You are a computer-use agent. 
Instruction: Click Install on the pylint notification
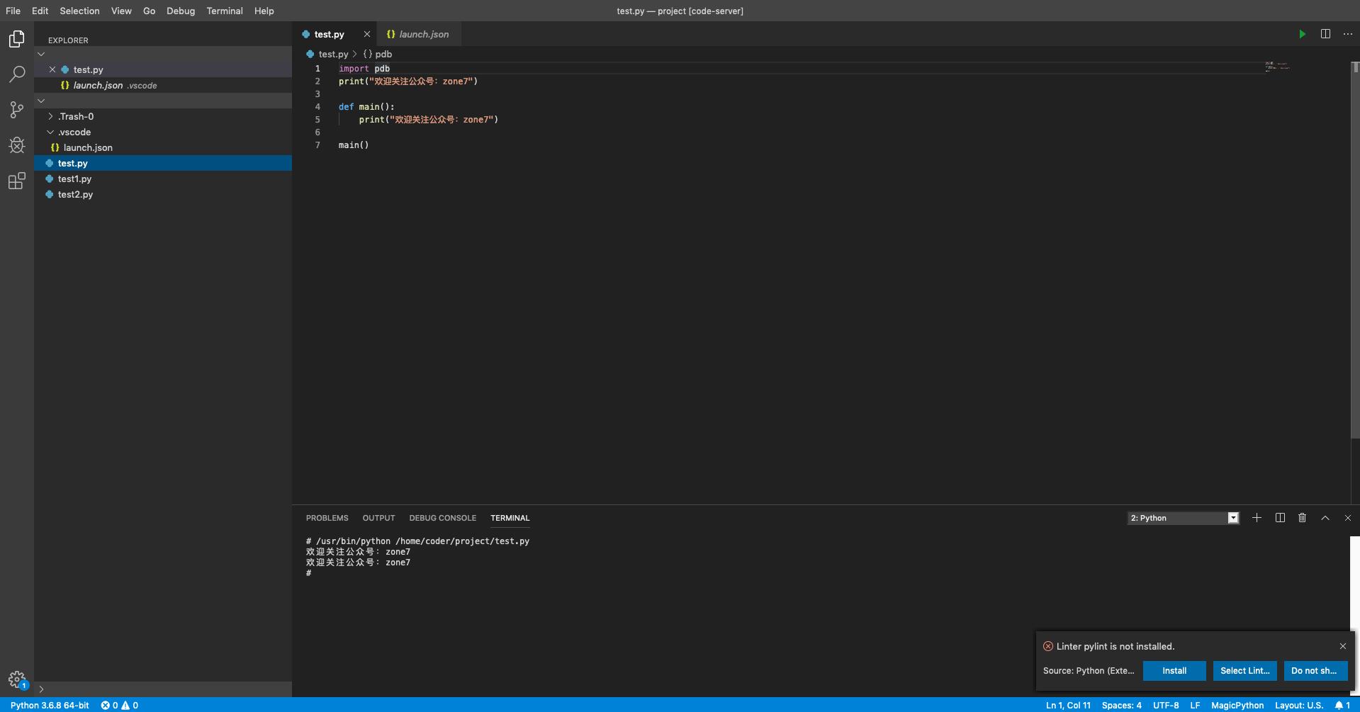[x=1174, y=670]
